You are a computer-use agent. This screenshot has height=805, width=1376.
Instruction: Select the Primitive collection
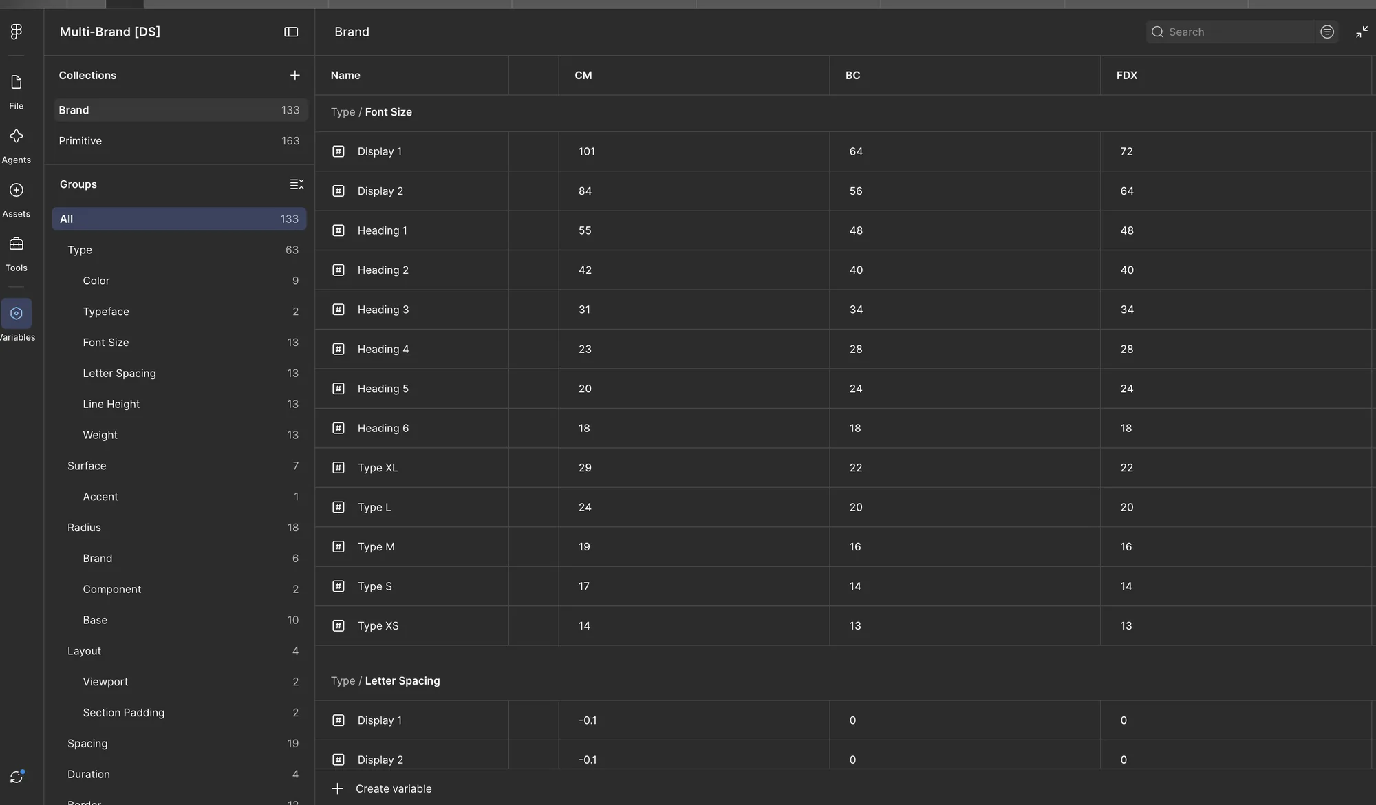180,141
